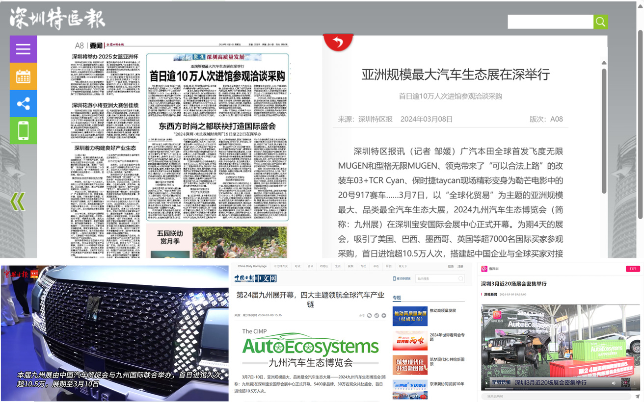This screenshot has width=644, height=402.
Task: Open the video more-options dots menu
Action: pos(635,383)
